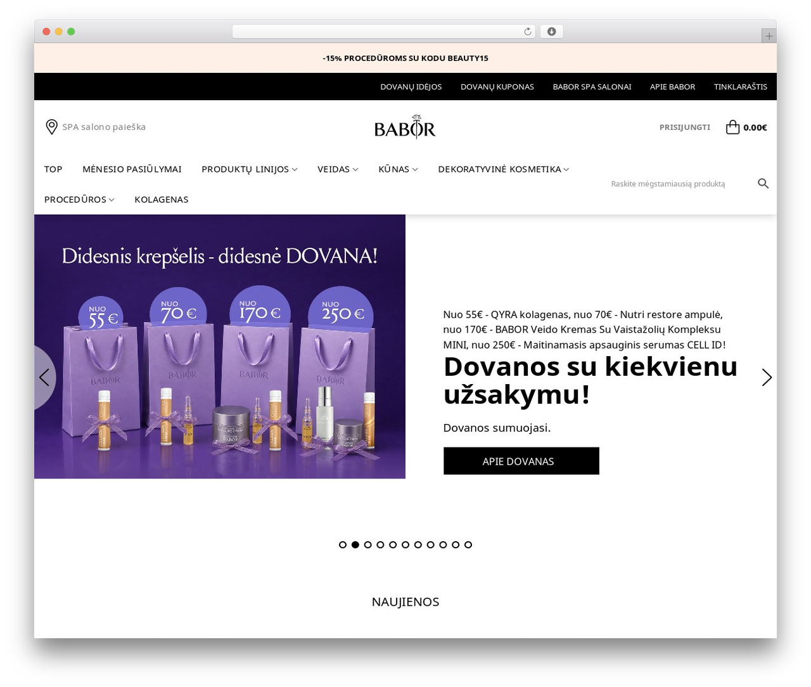The width and height of the screenshot is (811, 687).
Task: Show next slide with right arrow
Action: point(767,378)
